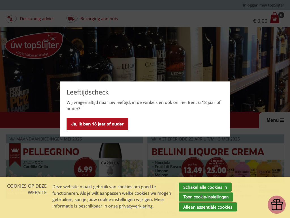
Task: Click crown icon beside Actieperiode heading
Action: 154,139
